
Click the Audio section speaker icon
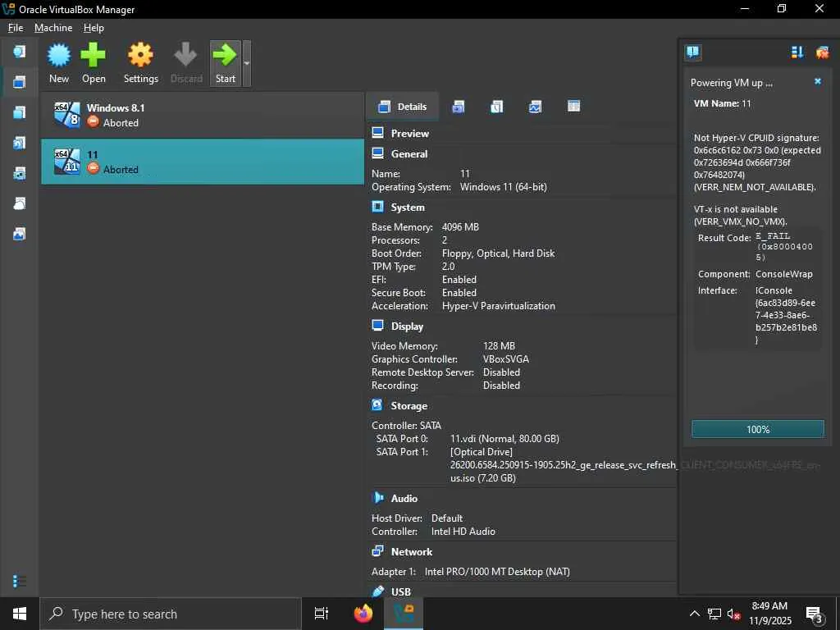(x=377, y=498)
